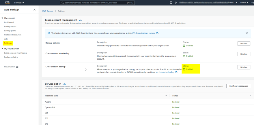Screen dimensions: 254x125
Task: Disable Cross-account backup
Action: coord(244,67)
